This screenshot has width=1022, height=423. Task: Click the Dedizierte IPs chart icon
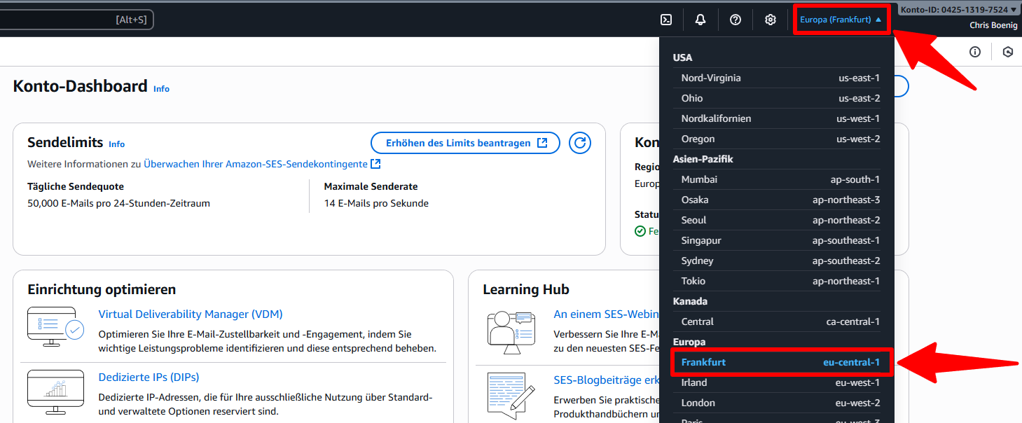(x=55, y=392)
